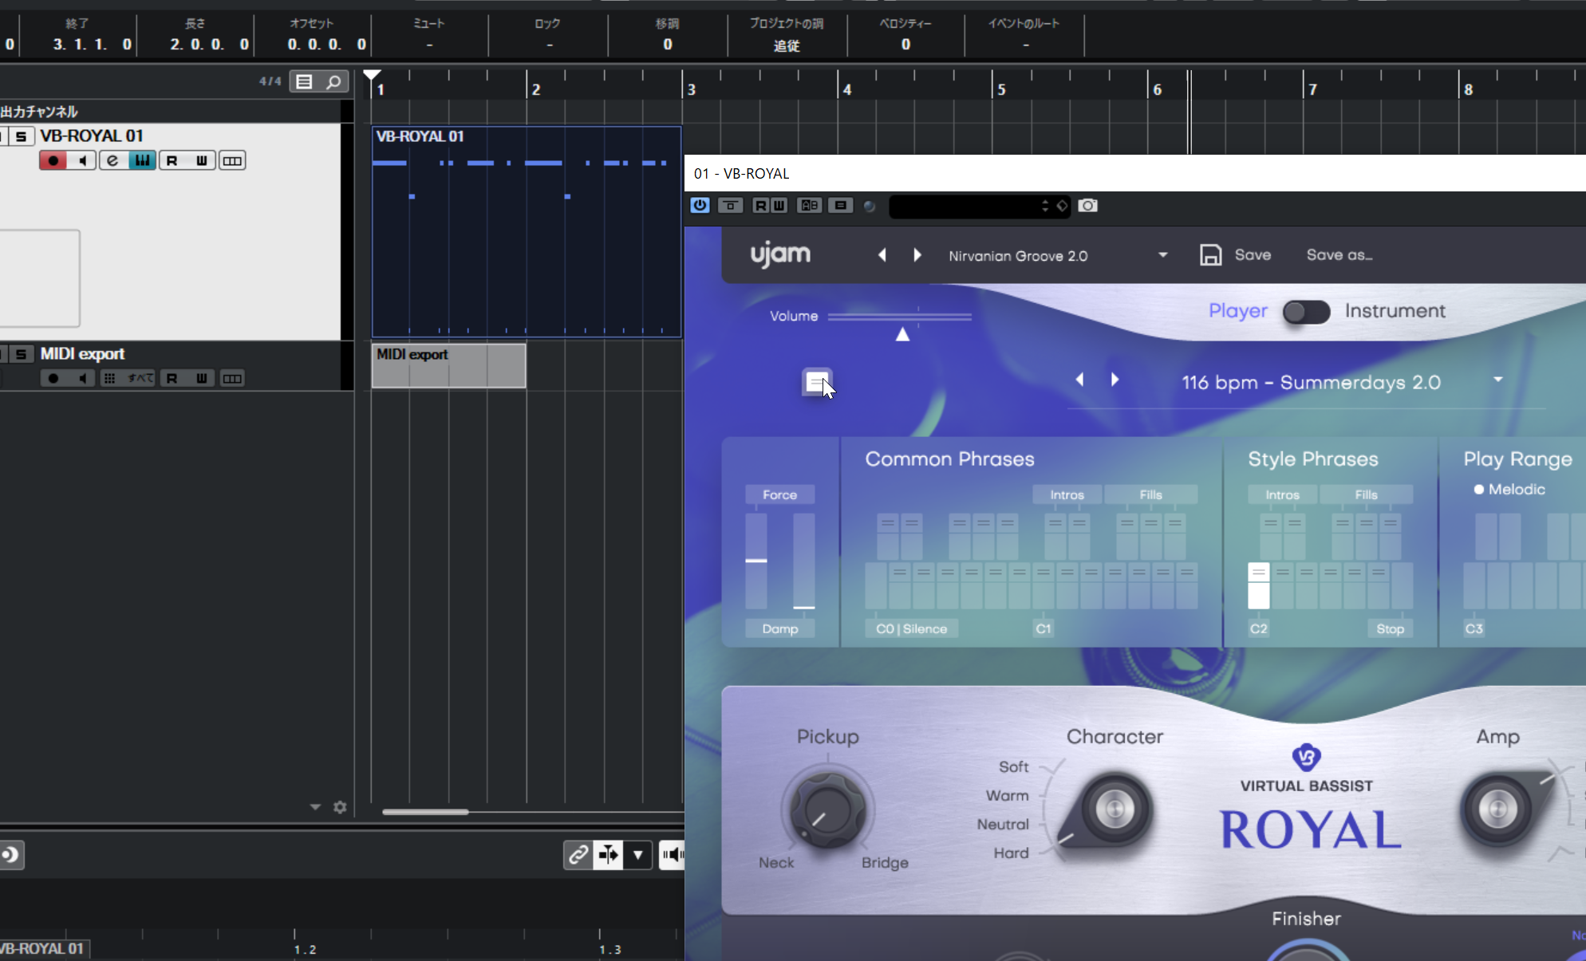Enable Write automation on VB-ROYAL 01 track

pos(201,161)
